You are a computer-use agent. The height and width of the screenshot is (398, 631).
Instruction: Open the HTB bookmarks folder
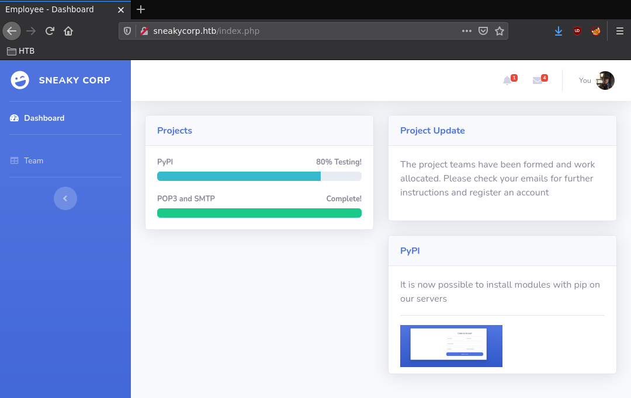point(21,51)
